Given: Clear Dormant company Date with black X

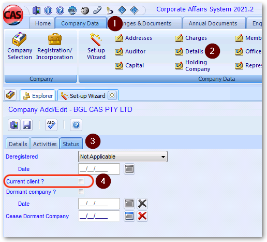Looking at the screenshot, I should tap(142, 204).
